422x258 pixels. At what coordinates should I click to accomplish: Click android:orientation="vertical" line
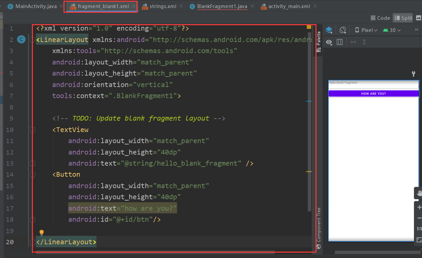[x=113, y=85]
